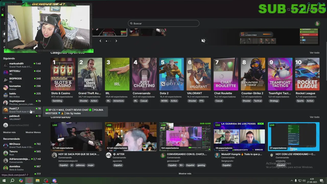The height and width of the screenshot is (184, 327).
Task: Open BIGPRODS channel in sidebar
Action: 22,80
